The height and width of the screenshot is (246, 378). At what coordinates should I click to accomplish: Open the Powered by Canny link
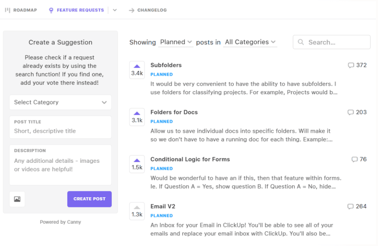60,222
